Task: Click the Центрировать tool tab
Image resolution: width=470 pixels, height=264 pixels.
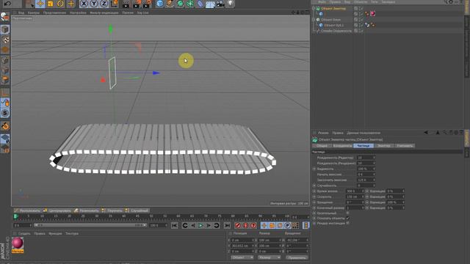Action: pos(57,210)
